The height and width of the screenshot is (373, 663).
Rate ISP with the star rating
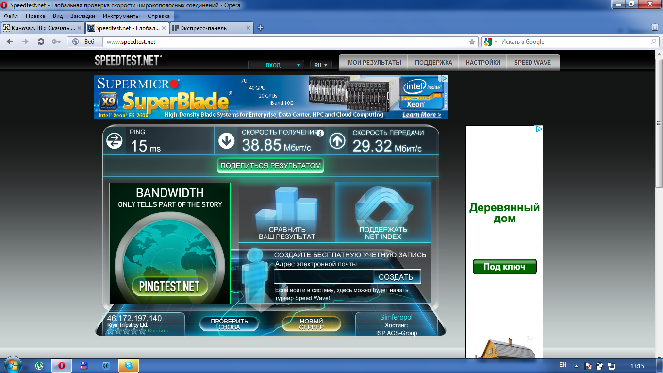click(126, 331)
